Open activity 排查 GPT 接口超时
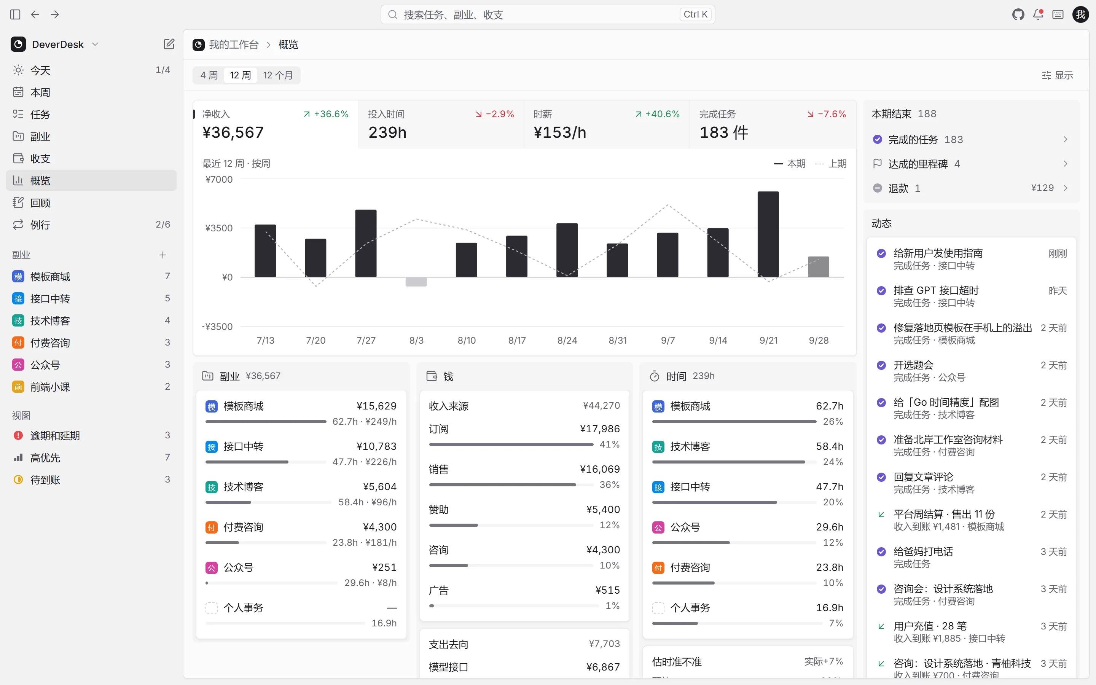Image resolution: width=1096 pixels, height=685 pixels. [971, 296]
